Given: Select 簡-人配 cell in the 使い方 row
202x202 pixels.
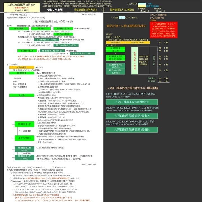Looking at the screenshot, I should [x=41, y=29].
